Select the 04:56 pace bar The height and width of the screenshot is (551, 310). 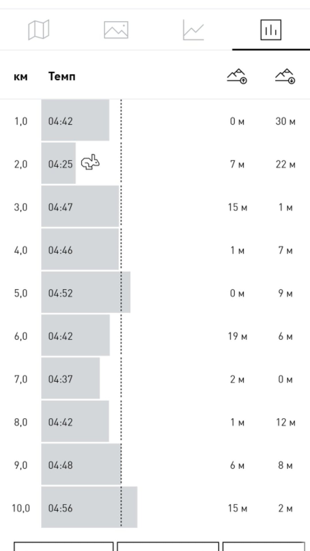click(89, 507)
